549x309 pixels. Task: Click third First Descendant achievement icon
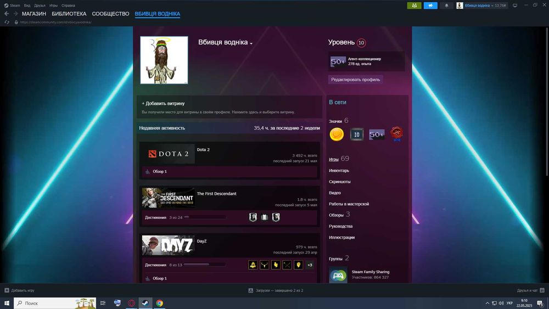276,217
